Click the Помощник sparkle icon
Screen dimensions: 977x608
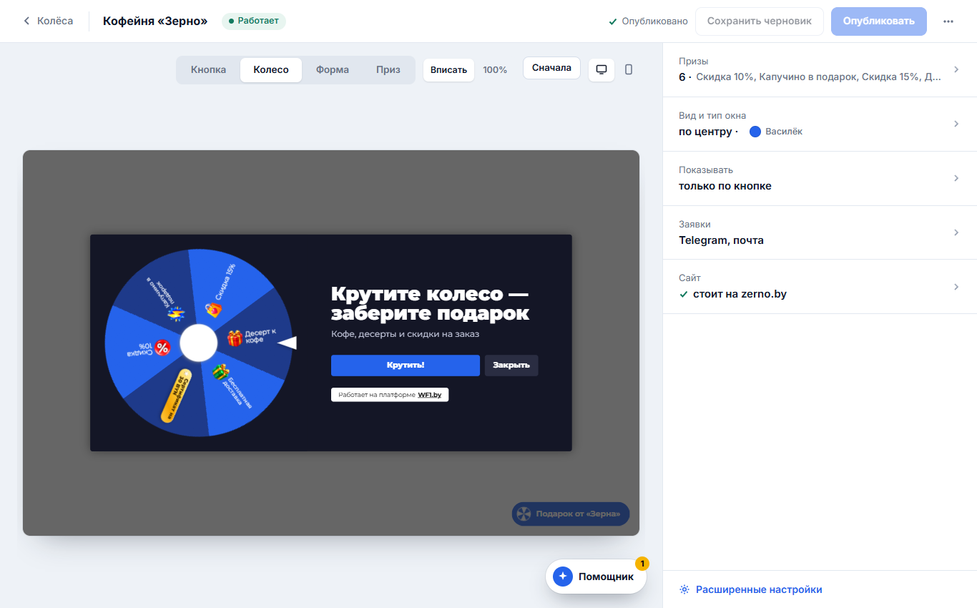pyautogui.click(x=563, y=577)
